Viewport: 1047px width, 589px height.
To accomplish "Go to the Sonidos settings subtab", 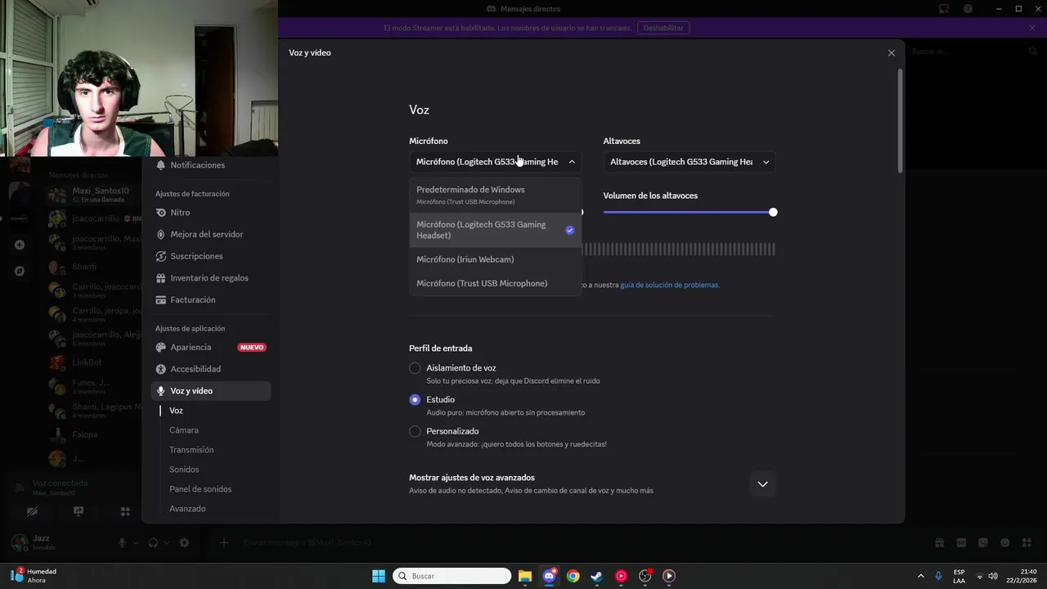I will [184, 470].
